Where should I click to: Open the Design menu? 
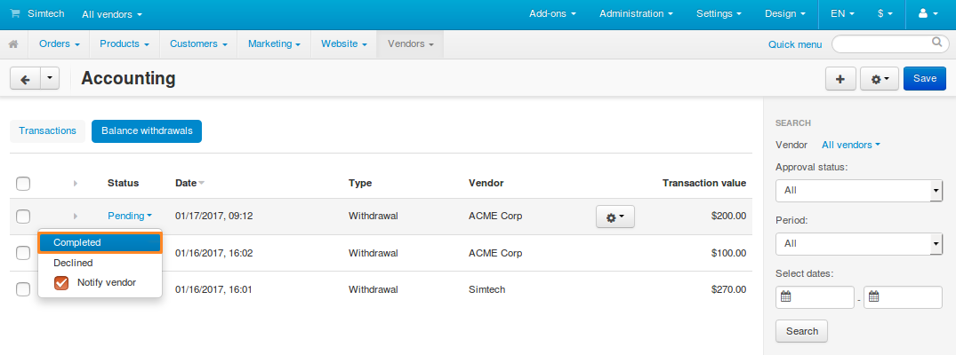point(785,14)
